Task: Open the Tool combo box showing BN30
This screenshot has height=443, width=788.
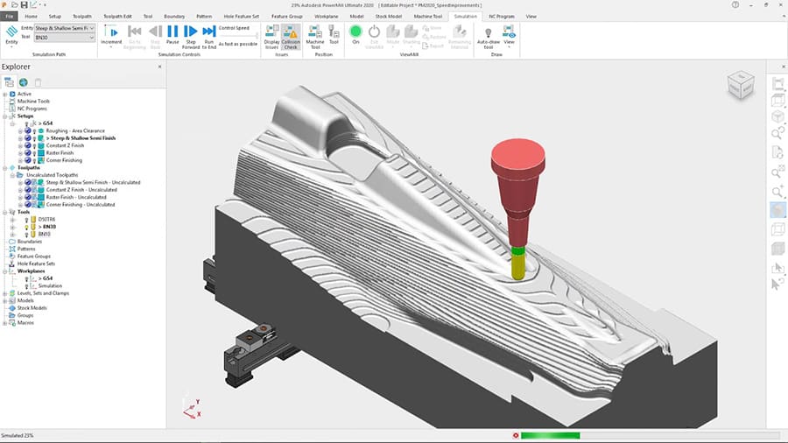Action: pyautogui.click(x=64, y=37)
